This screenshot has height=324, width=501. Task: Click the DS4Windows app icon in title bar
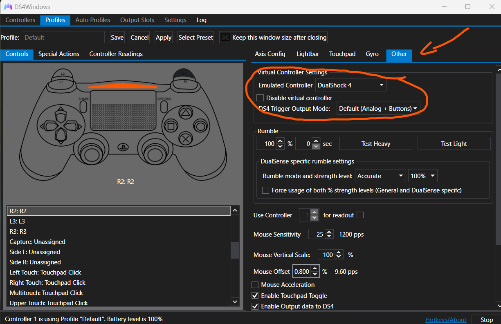pos(8,7)
